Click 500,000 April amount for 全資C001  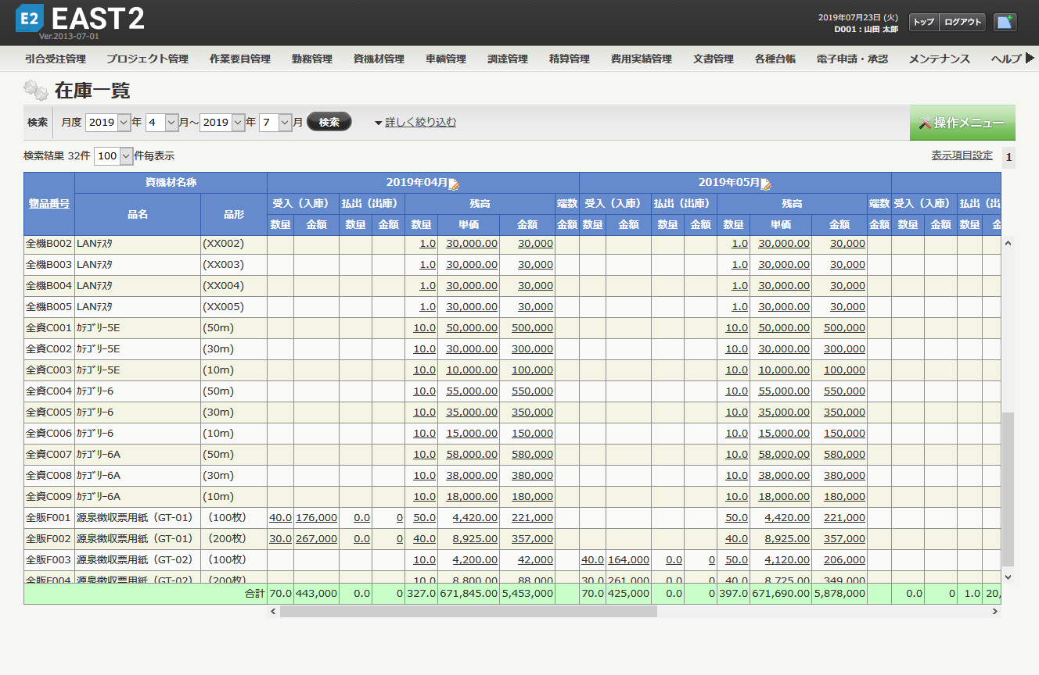coord(532,327)
